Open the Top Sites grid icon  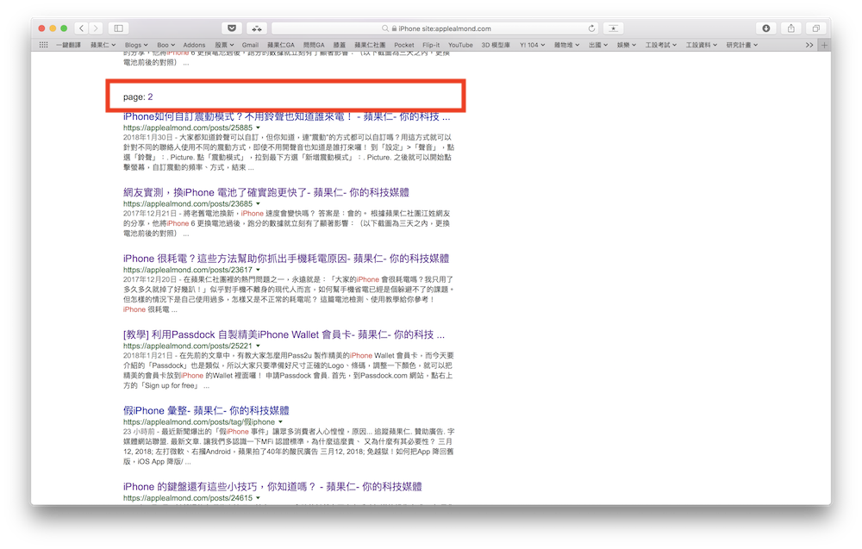43,45
